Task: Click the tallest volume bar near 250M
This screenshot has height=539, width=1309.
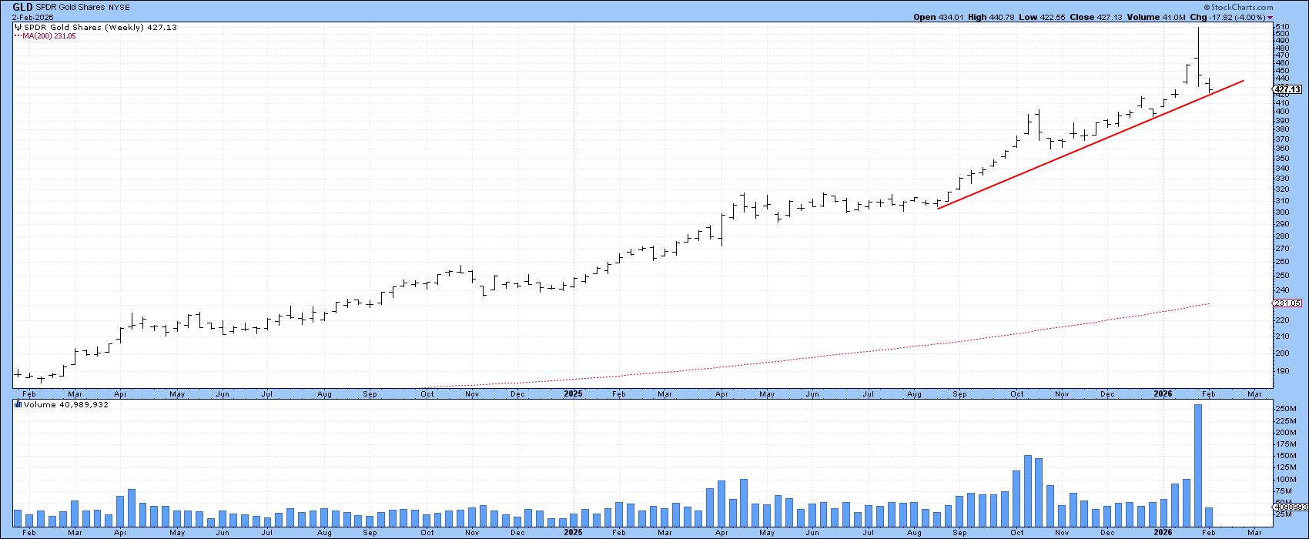Action: [x=1198, y=464]
